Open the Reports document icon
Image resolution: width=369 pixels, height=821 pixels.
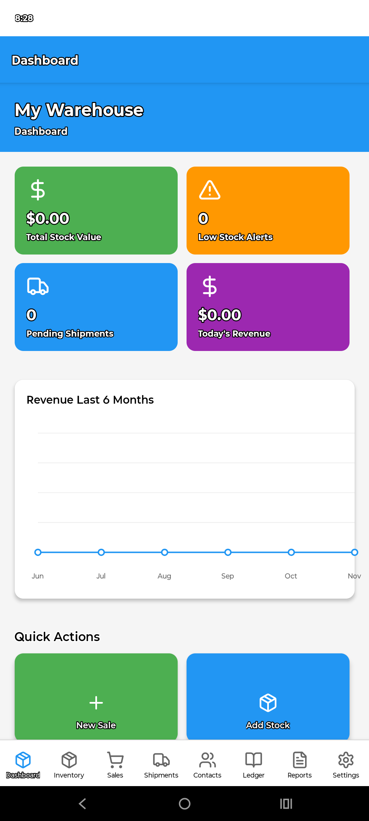click(300, 760)
